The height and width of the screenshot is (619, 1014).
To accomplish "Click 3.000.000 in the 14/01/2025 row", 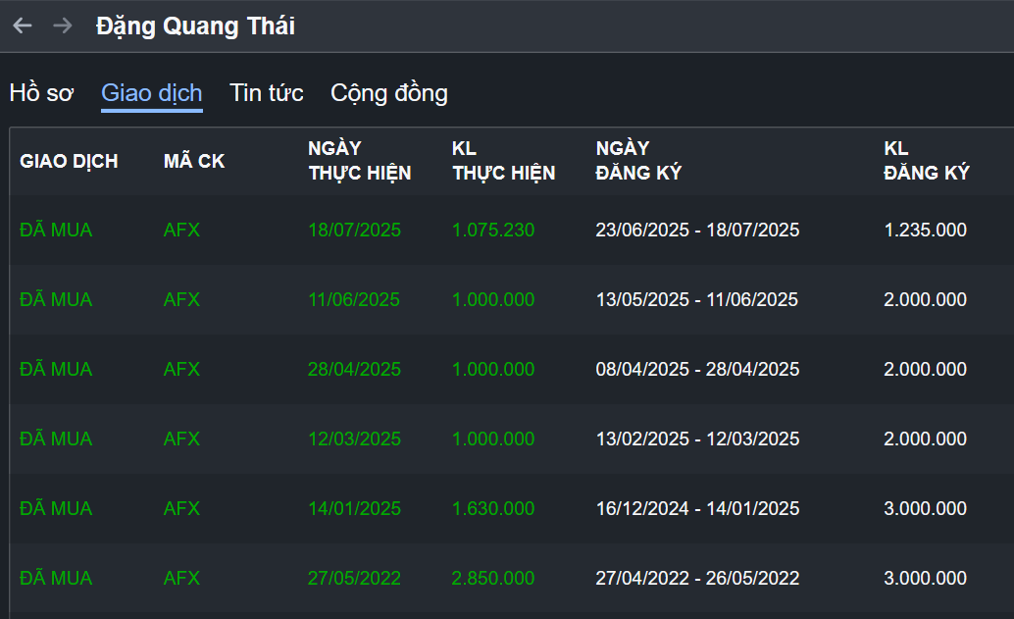I will (x=926, y=508).
